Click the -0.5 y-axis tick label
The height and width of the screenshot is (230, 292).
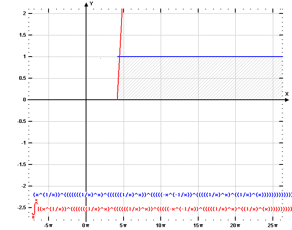point(22,121)
